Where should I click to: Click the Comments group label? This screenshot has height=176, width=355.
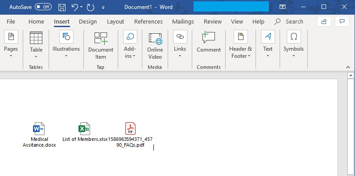pyautogui.click(x=209, y=67)
